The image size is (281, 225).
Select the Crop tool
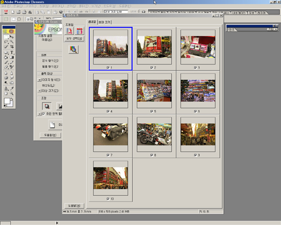pyautogui.click(x=12, y=47)
